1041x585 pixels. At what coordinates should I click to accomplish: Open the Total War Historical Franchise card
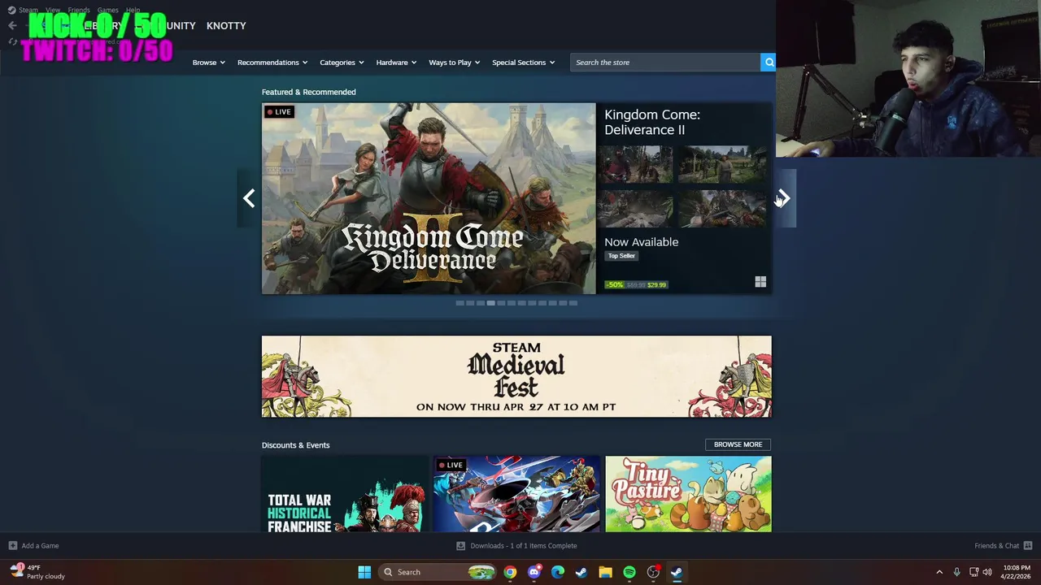tap(345, 494)
